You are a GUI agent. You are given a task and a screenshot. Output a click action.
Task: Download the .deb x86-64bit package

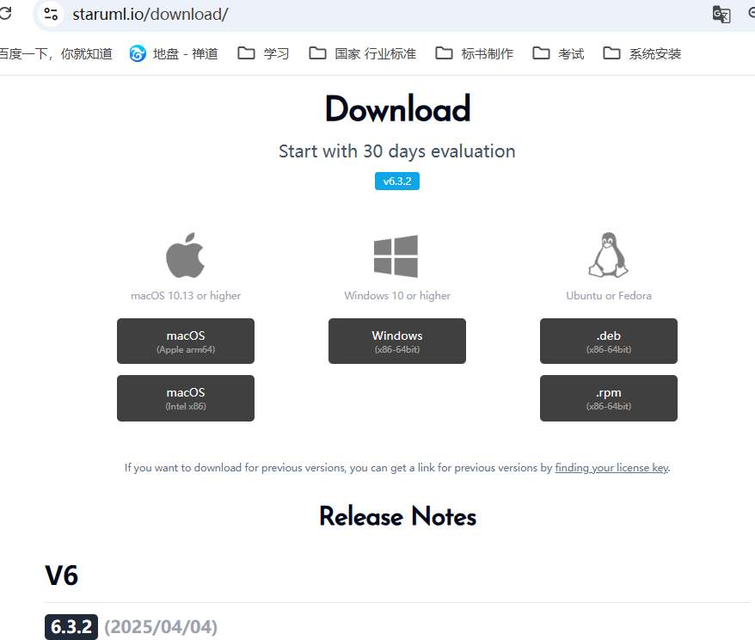[x=609, y=341]
